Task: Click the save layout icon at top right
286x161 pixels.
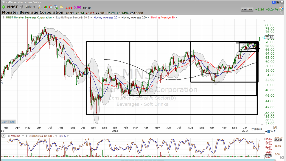Action: (282, 2)
